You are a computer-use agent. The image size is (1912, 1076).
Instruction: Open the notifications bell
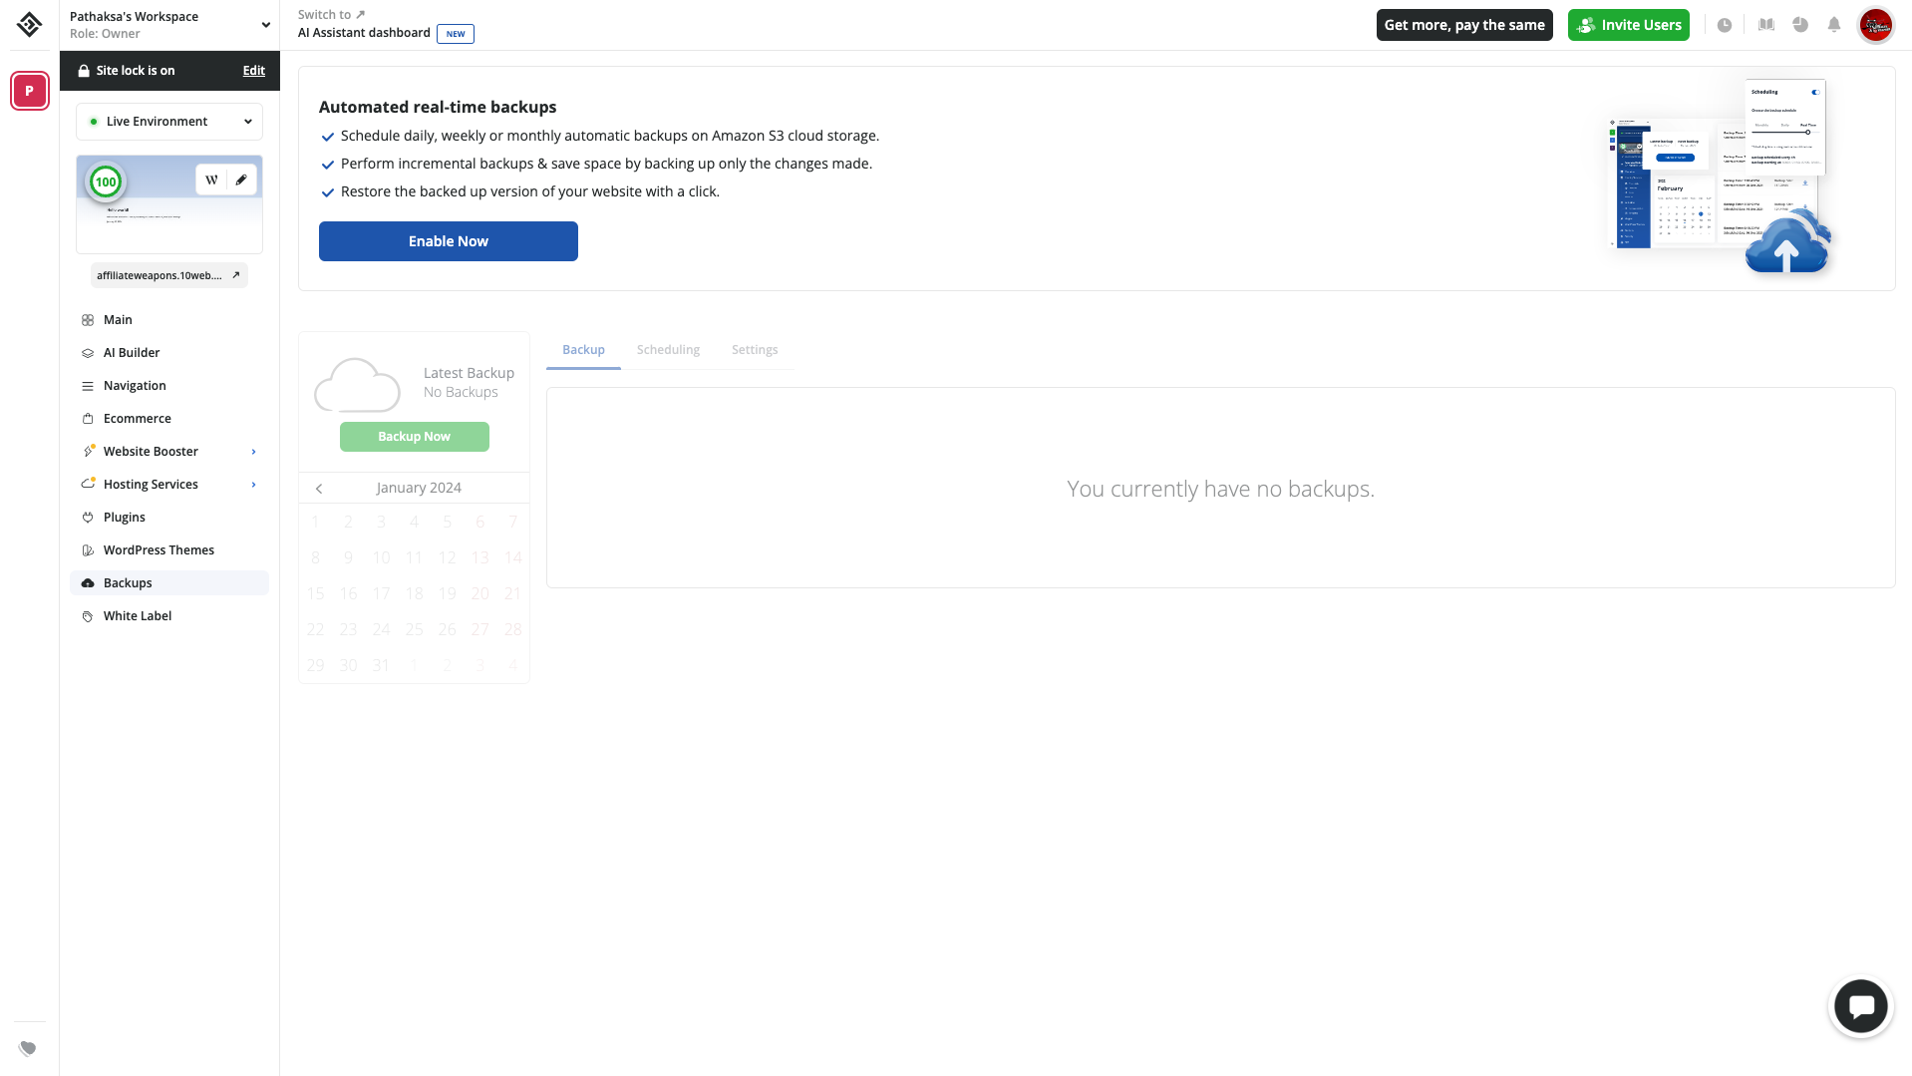pos(1833,25)
